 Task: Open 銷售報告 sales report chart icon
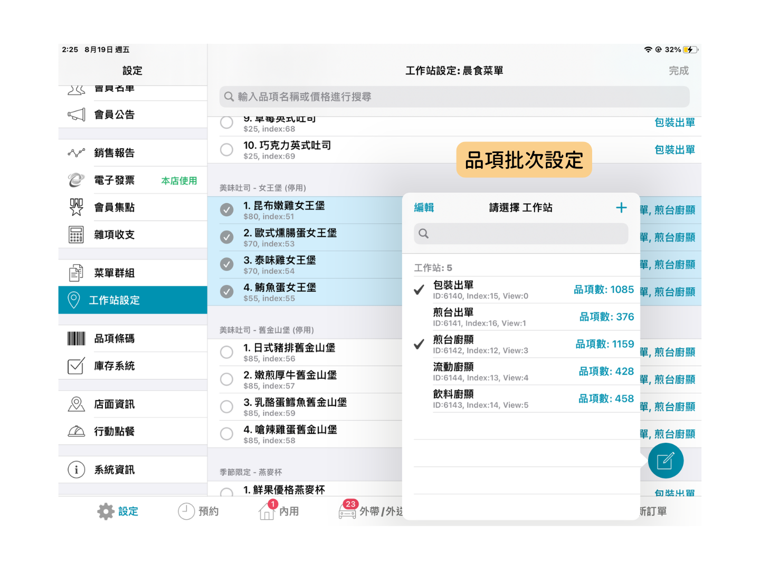(x=77, y=153)
